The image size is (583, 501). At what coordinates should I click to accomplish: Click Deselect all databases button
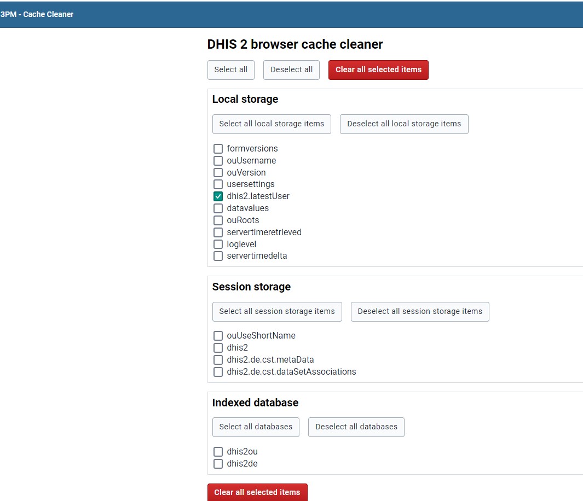(356, 427)
